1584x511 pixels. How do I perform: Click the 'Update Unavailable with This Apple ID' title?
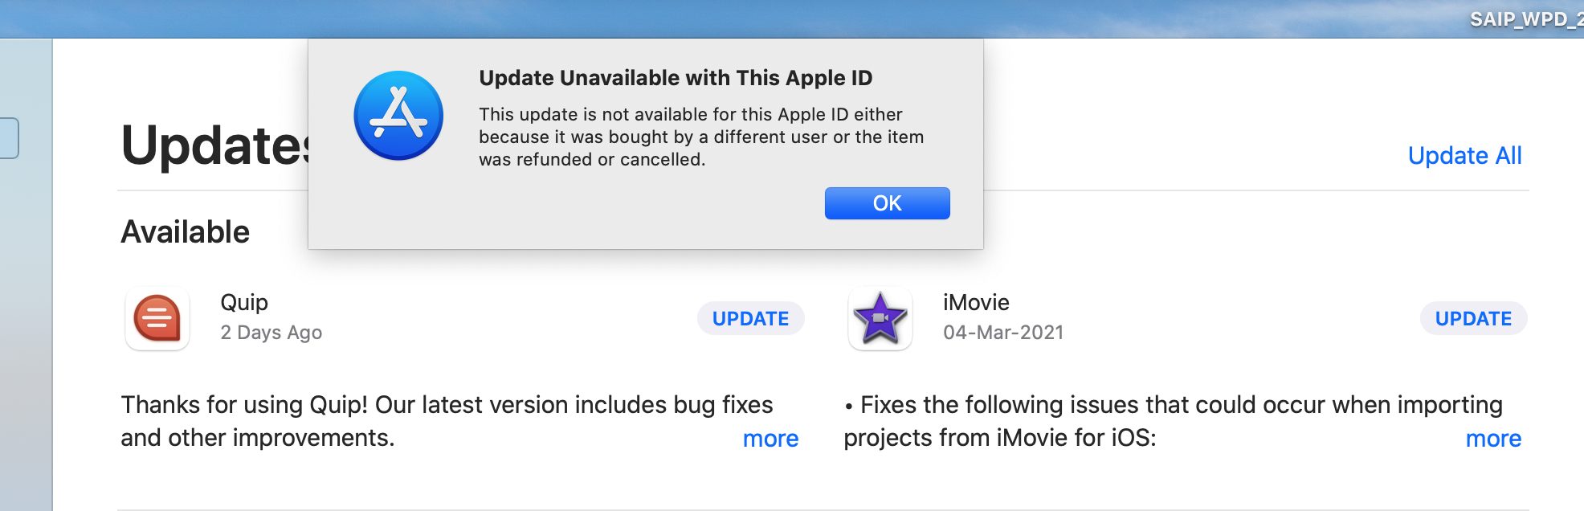point(676,78)
